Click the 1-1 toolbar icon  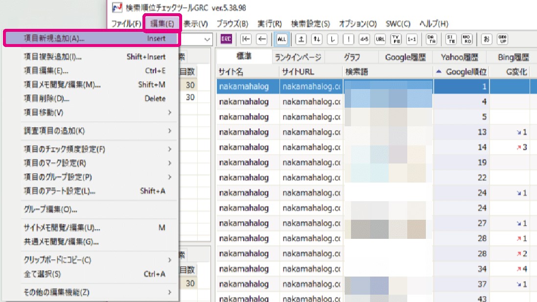click(412, 39)
